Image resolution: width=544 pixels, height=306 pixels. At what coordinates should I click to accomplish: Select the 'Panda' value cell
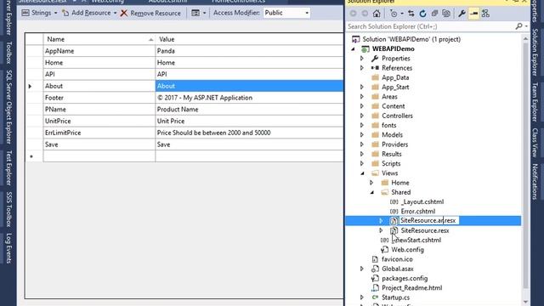point(249,51)
